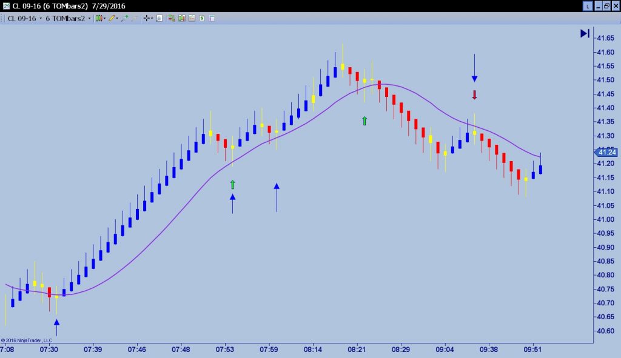Open the Strategies dollar-sign icon
The image size is (621, 358).
click(x=201, y=18)
